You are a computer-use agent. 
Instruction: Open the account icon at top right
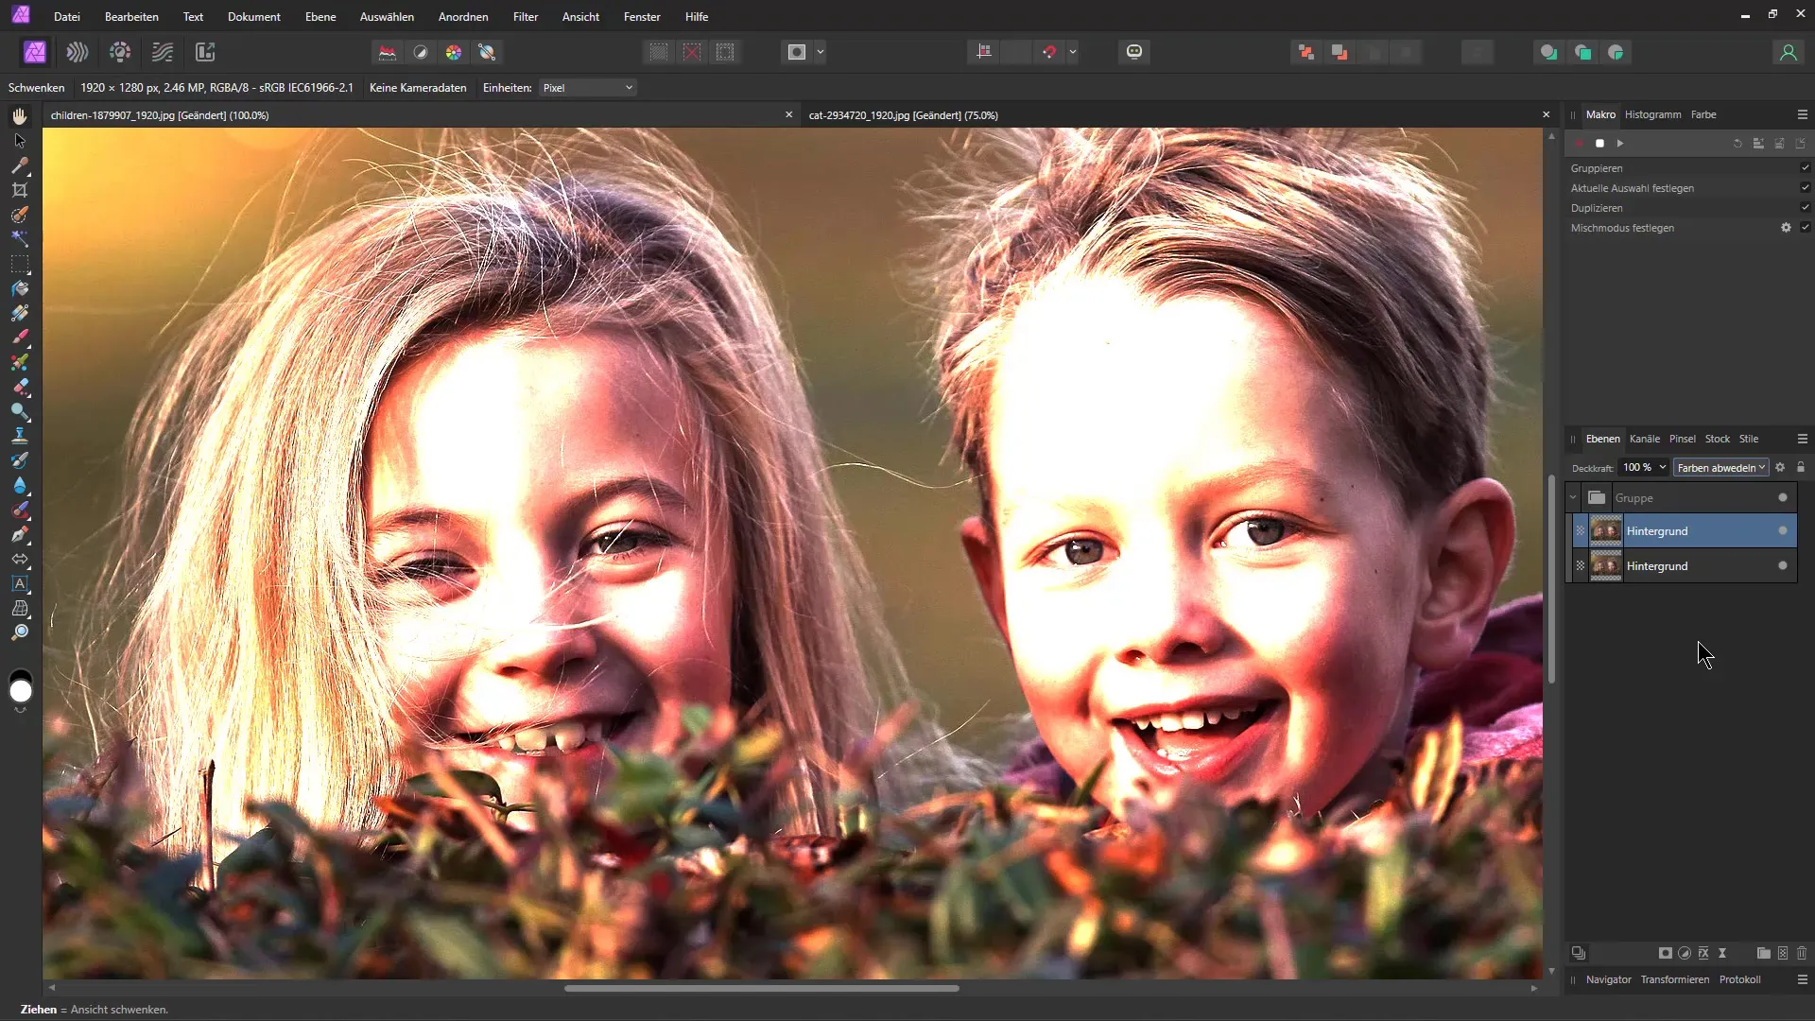coord(1788,52)
